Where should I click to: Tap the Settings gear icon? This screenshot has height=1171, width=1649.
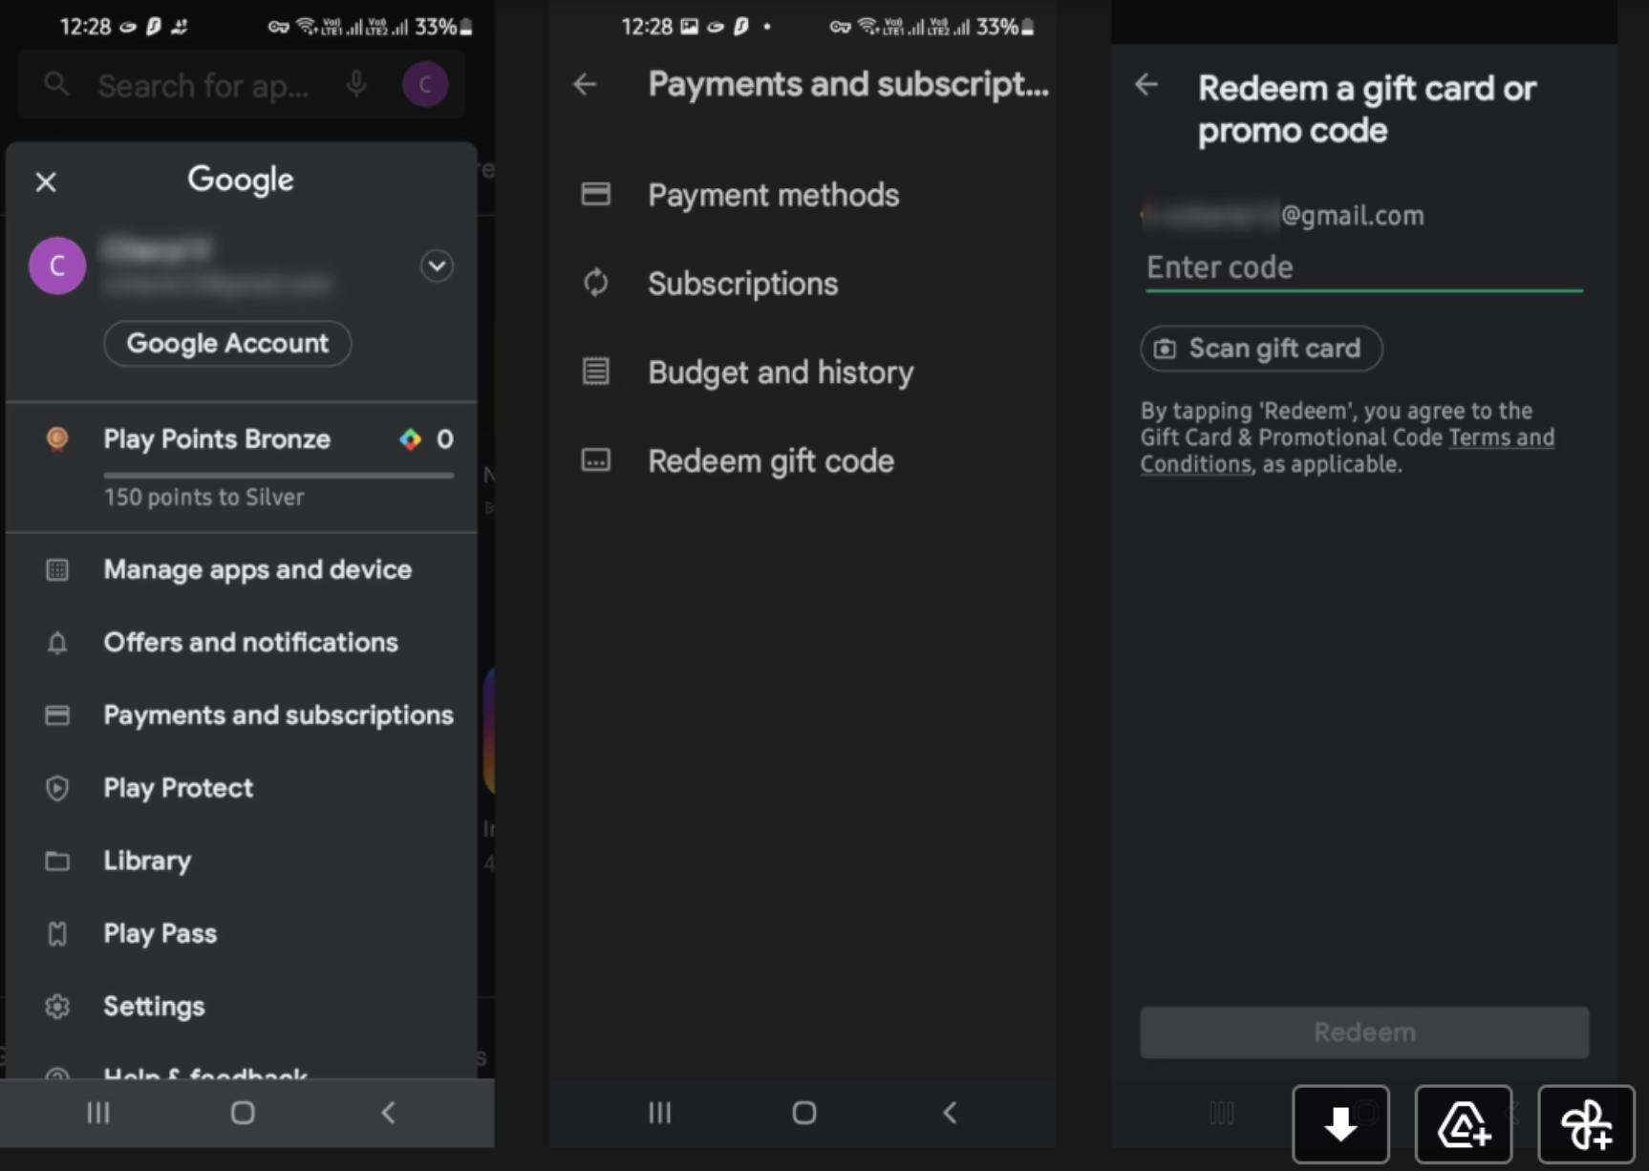tap(57, 1007)
